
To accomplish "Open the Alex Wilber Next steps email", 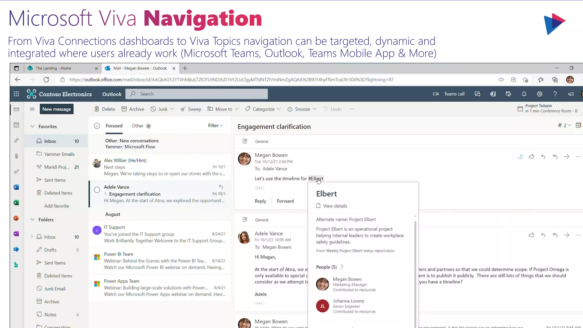I will (160, 167).
